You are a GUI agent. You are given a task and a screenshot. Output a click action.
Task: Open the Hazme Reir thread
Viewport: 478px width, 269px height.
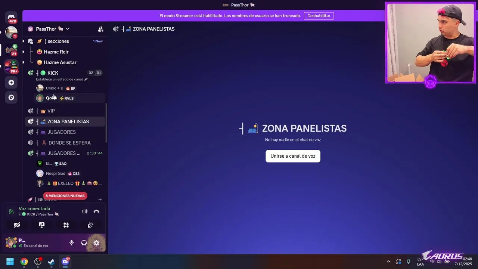tap(56, 52)
